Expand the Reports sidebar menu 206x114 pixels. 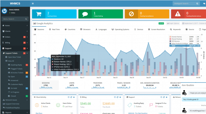(15, 113)
